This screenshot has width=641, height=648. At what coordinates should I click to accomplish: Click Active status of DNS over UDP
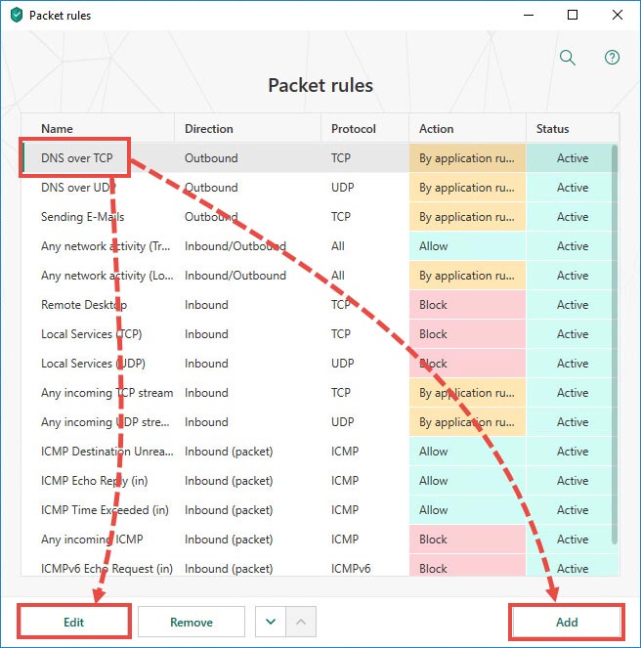coord(572,188)
